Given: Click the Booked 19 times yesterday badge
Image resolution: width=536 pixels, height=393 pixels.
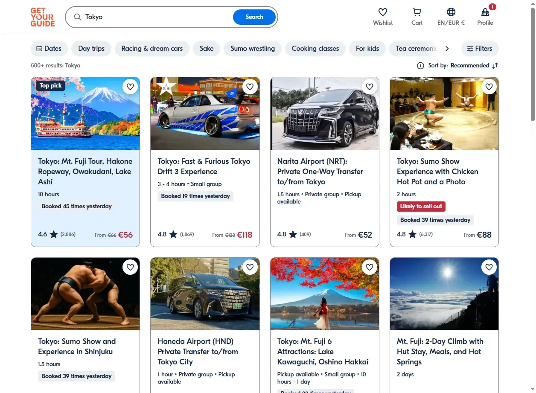Looking at the screenshot, I should point(195,196).
